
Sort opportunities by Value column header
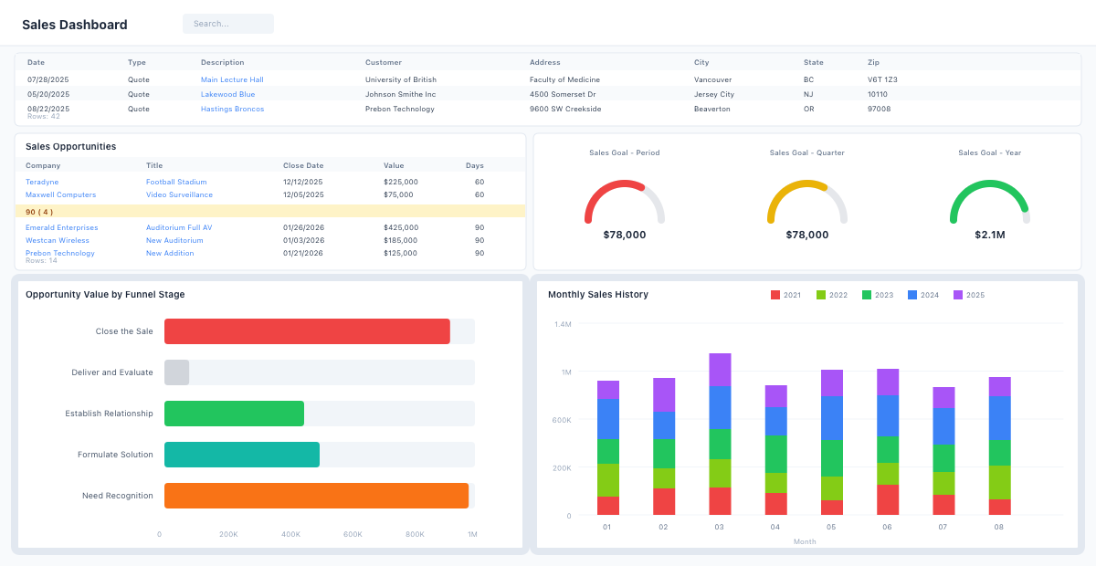point(394,165)
